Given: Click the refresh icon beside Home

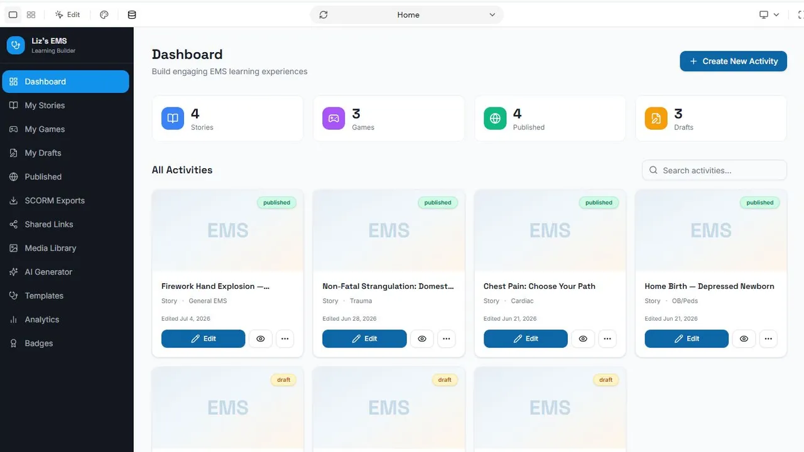Looking at the screenshot, I should pyautogui.click(x=323, y=14).
